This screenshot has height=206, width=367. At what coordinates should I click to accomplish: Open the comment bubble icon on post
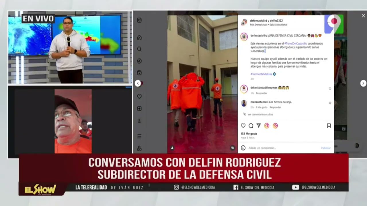[x=251, y=126]
